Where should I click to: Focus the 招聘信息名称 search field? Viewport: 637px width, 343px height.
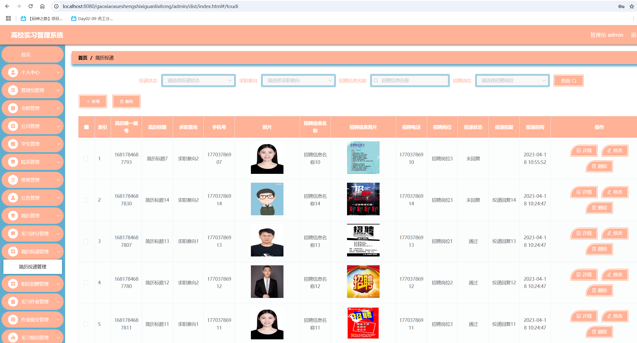coord(410,81)
